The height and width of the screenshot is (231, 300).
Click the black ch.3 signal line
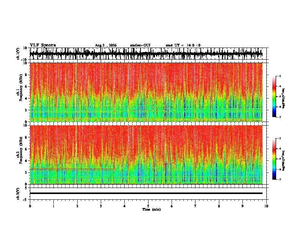(x=146, y=193)
